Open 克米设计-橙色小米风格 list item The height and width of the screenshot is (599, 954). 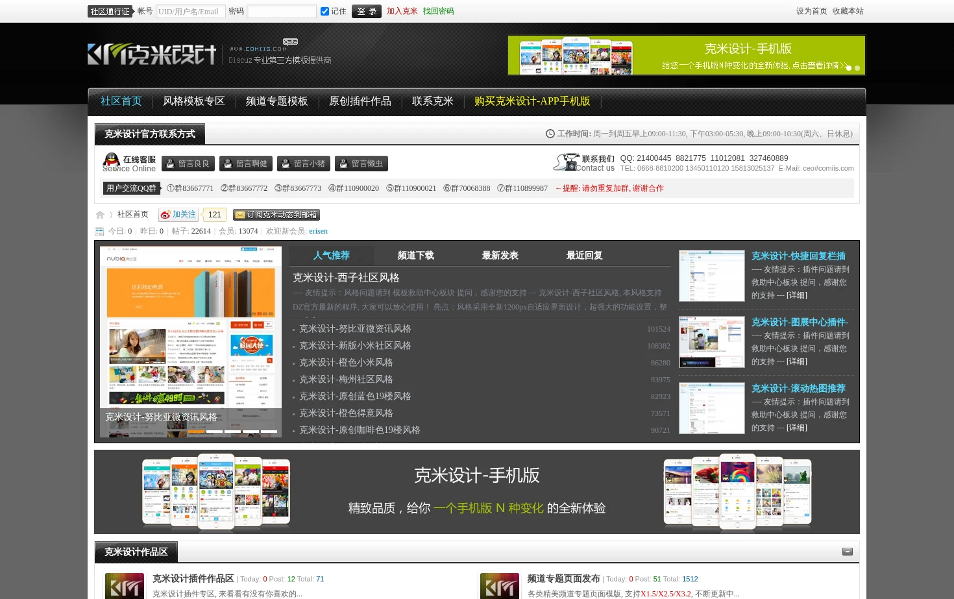click(x=346, y=363)
